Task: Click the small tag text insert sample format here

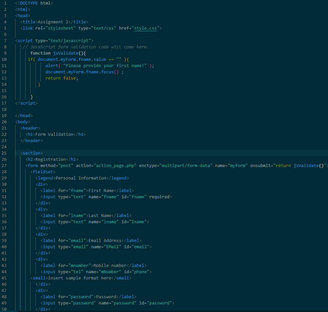Action: point(78,278)
